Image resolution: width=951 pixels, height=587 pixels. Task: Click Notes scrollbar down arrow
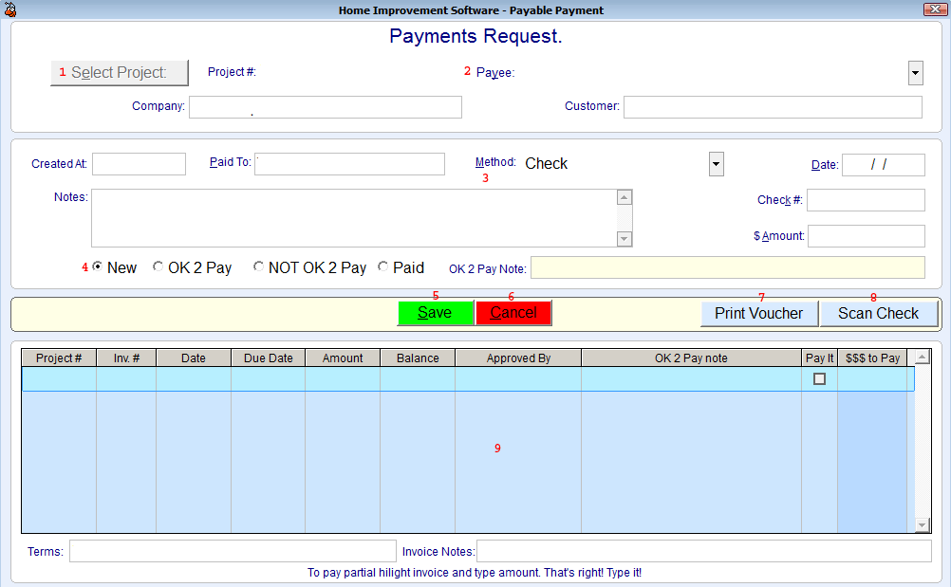click(x=625, y=239)
